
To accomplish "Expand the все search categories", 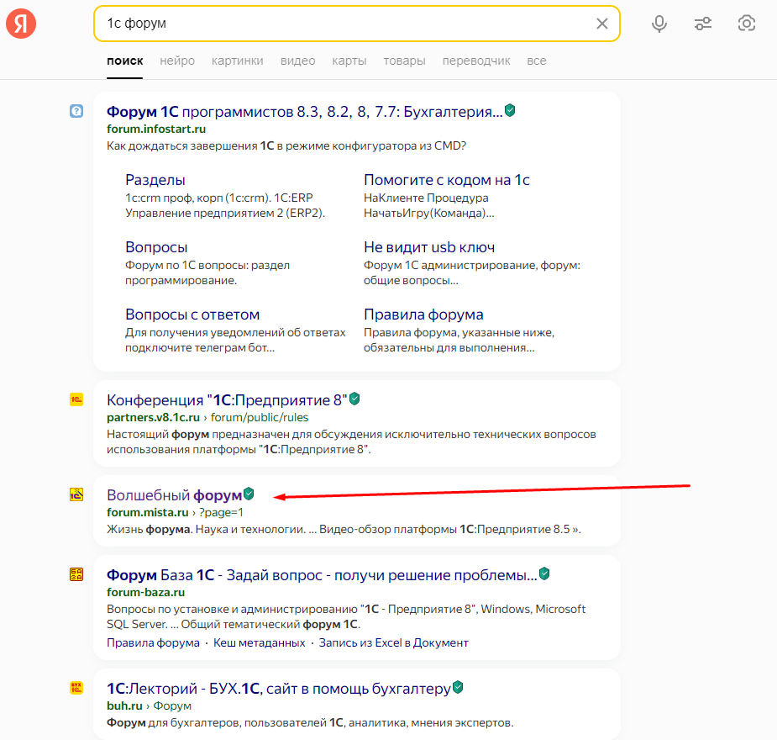I will (536, 61).
